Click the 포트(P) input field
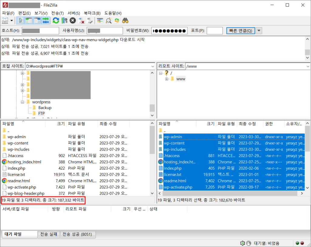Image resolution: width=311 pixels, height=247 pixels. pos(215,31)
